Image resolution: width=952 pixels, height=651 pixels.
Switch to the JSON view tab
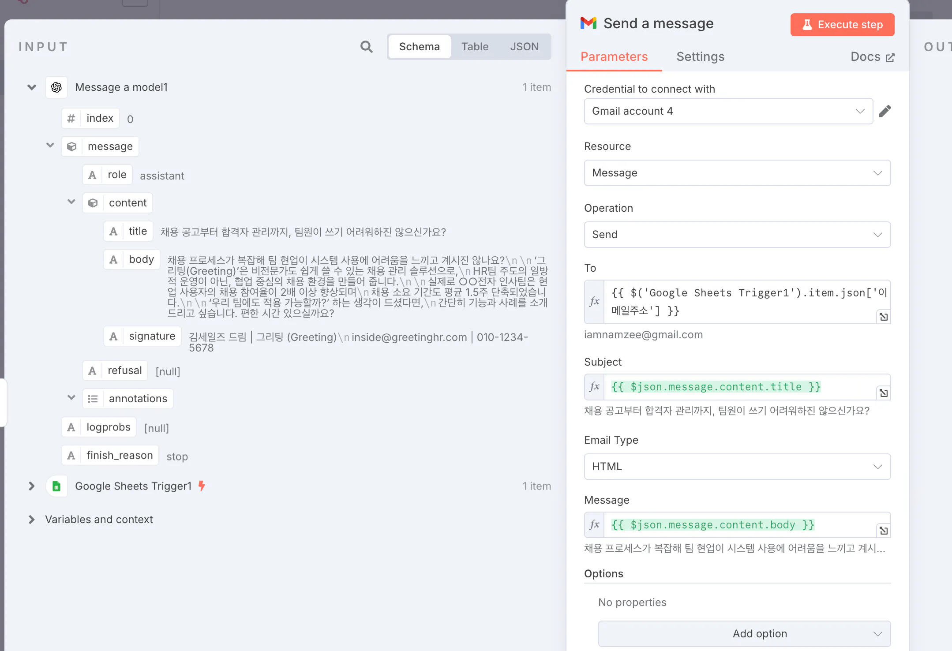click(524, 47)
